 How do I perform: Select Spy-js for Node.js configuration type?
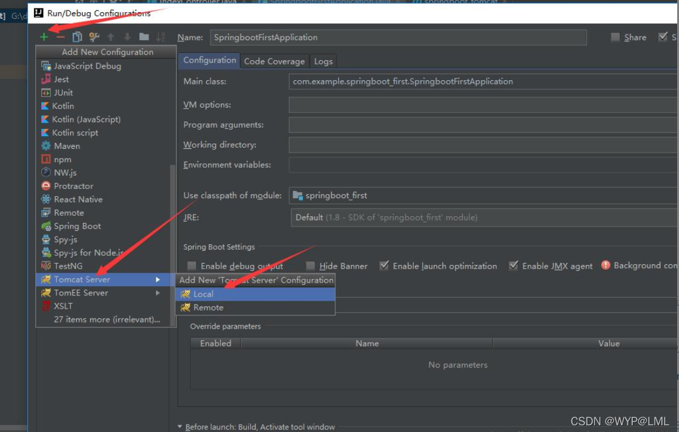104,253
